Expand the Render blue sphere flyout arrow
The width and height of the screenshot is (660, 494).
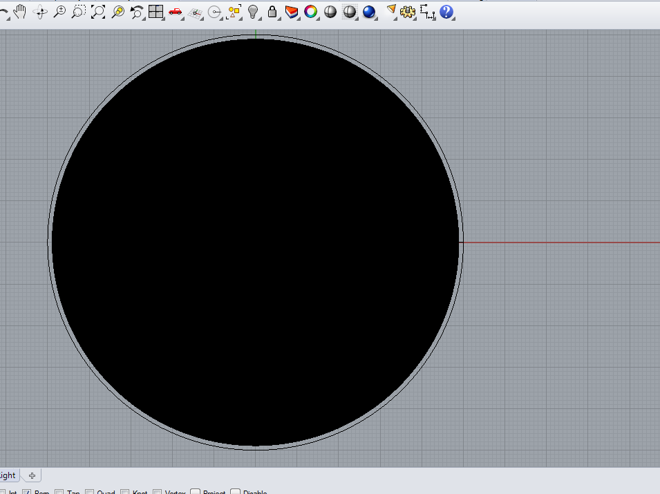[375, 18]
